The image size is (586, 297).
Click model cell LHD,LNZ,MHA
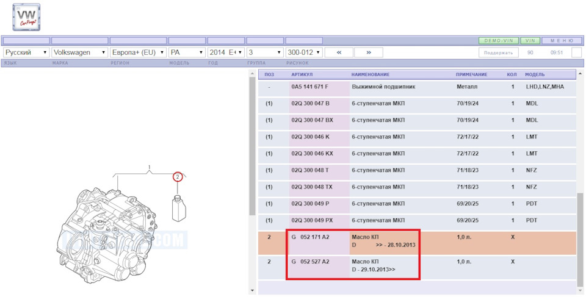tap(544, 87)
